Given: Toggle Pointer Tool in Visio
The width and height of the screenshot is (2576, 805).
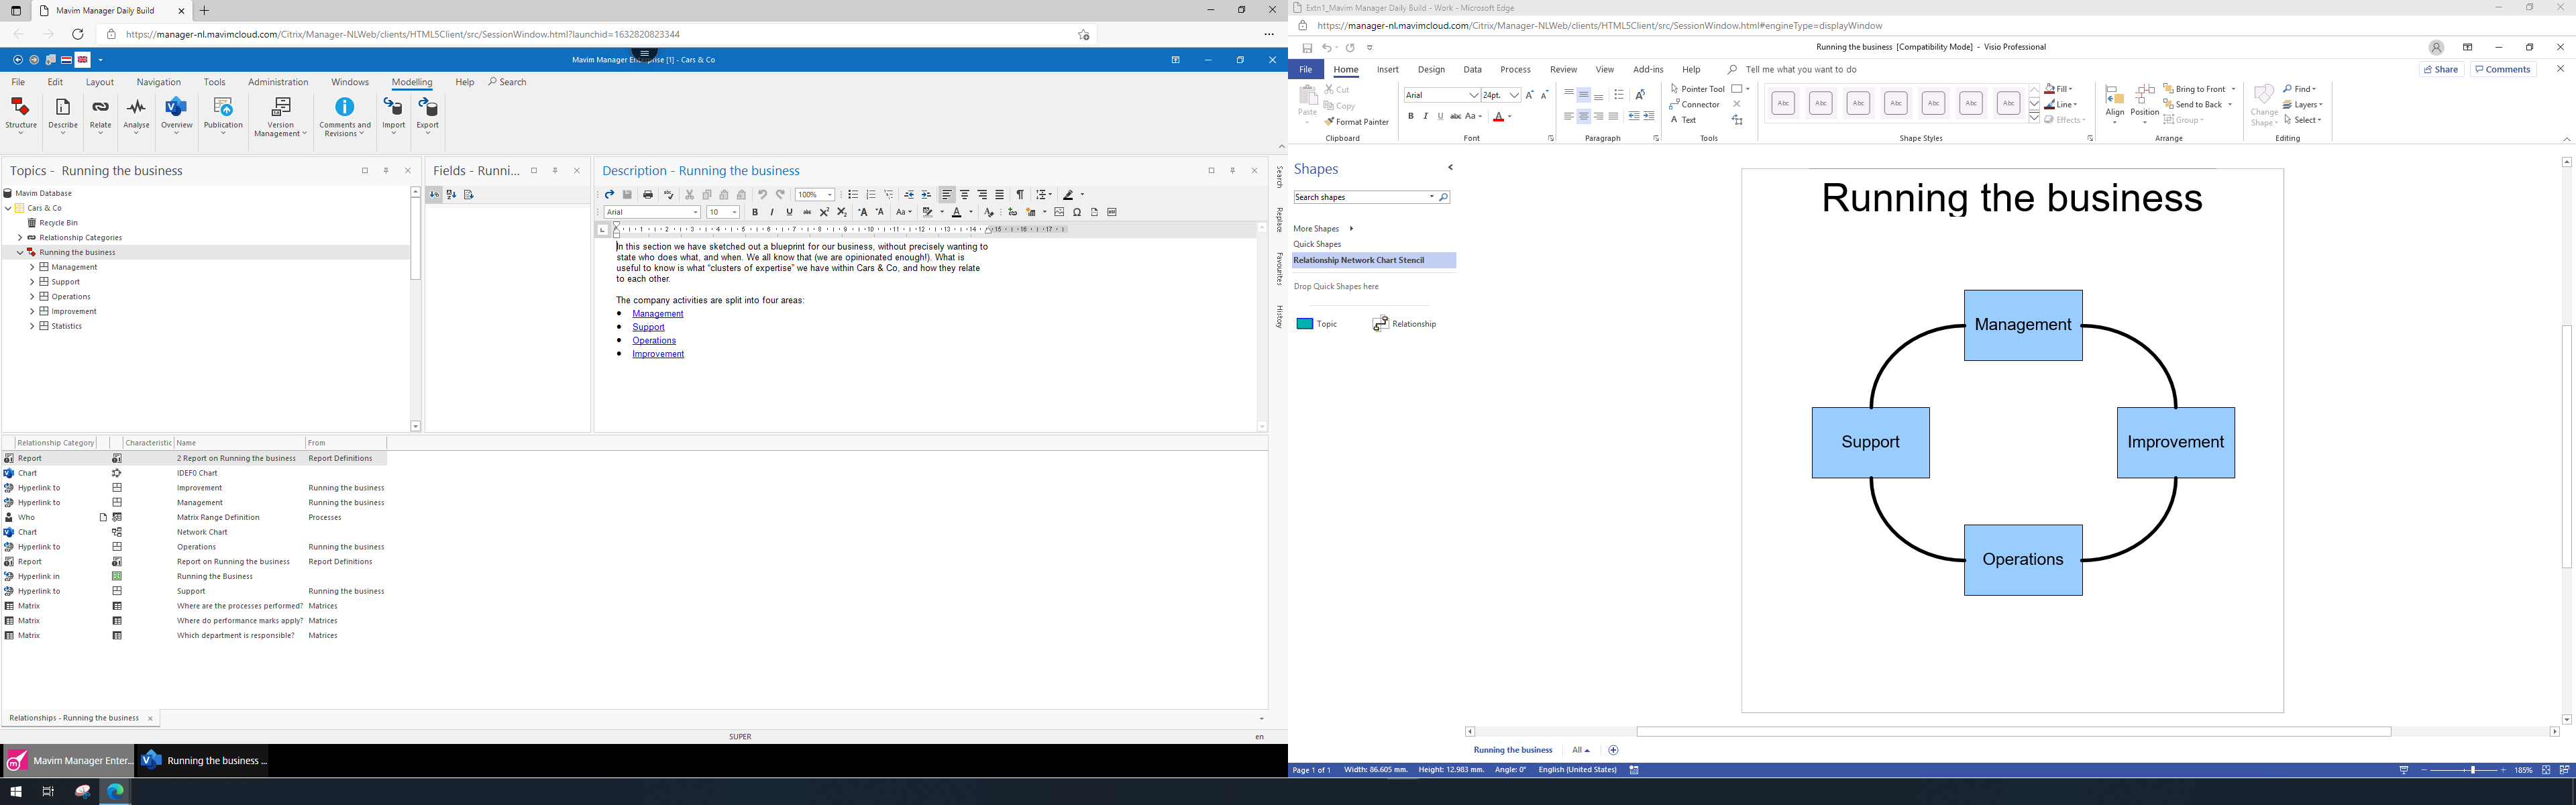Looking at the screenshot, I should [1697, 89].
